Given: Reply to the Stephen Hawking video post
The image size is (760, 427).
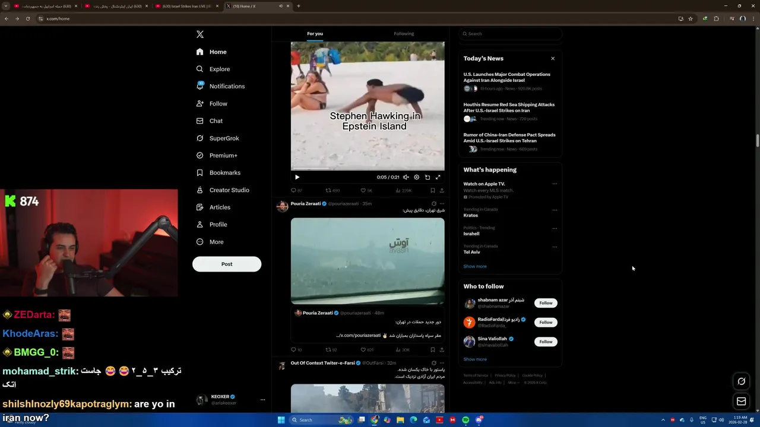Looking at the screenshot, I should tap(296, 190).
